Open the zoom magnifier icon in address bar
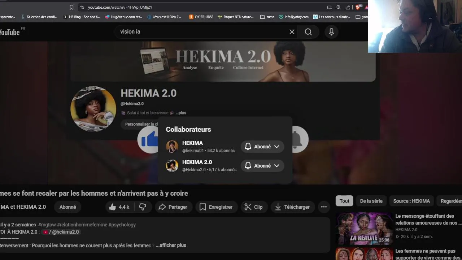The image size is (462, 260). [339, 7]
